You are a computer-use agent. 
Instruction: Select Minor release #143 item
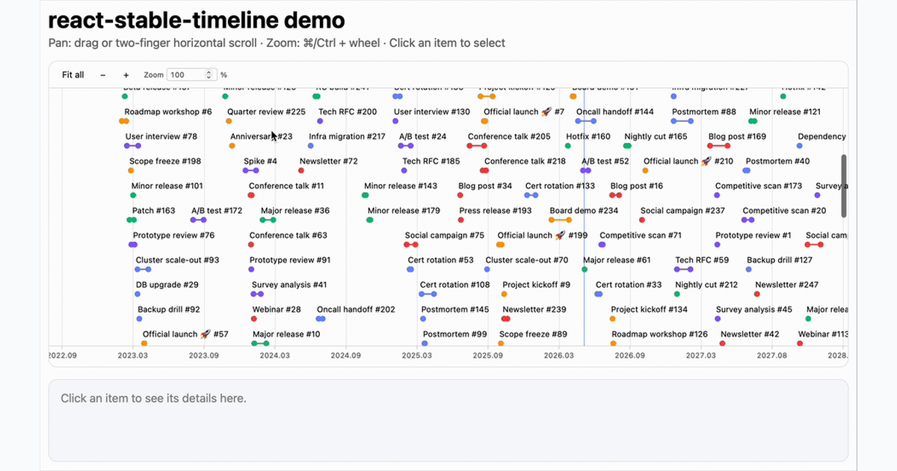click(401, 185)
